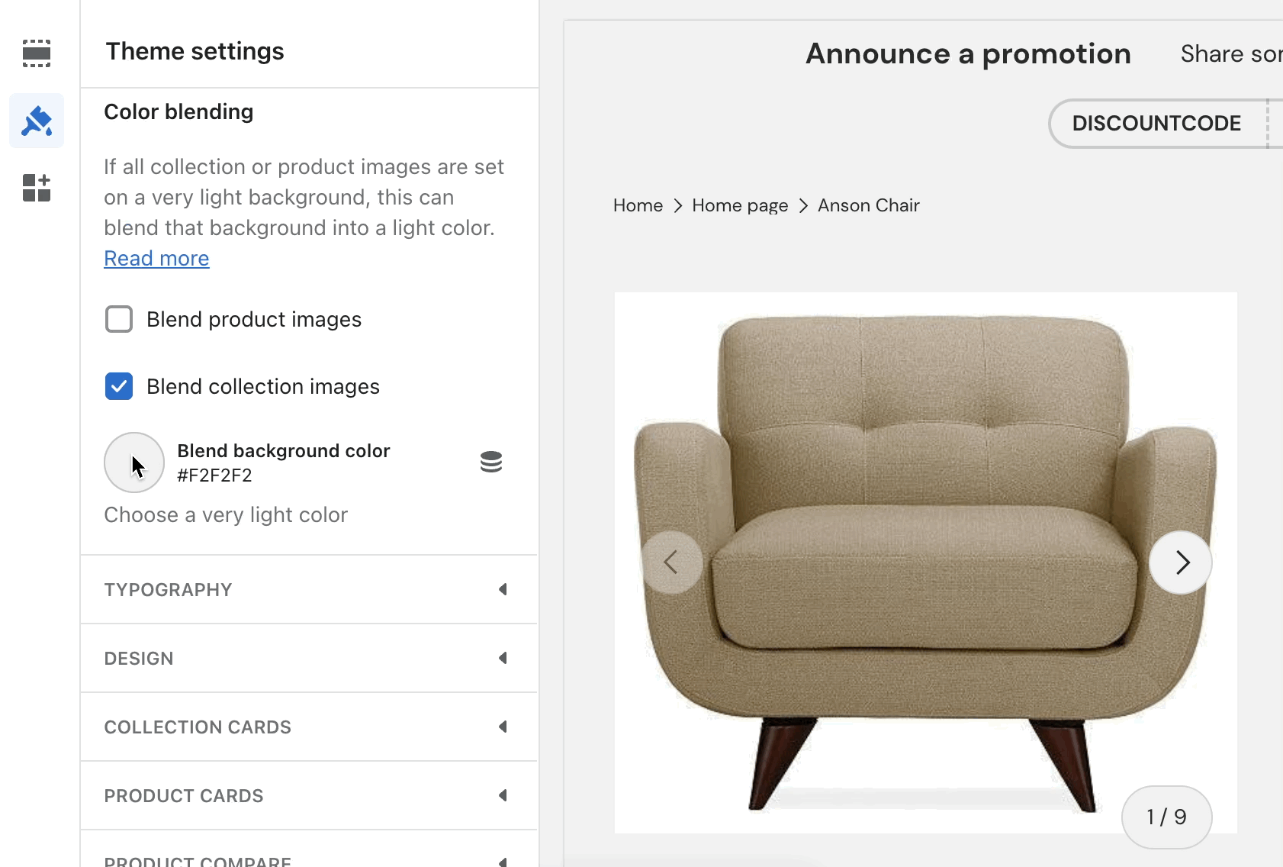Open the Blend background color swatch

134,463
